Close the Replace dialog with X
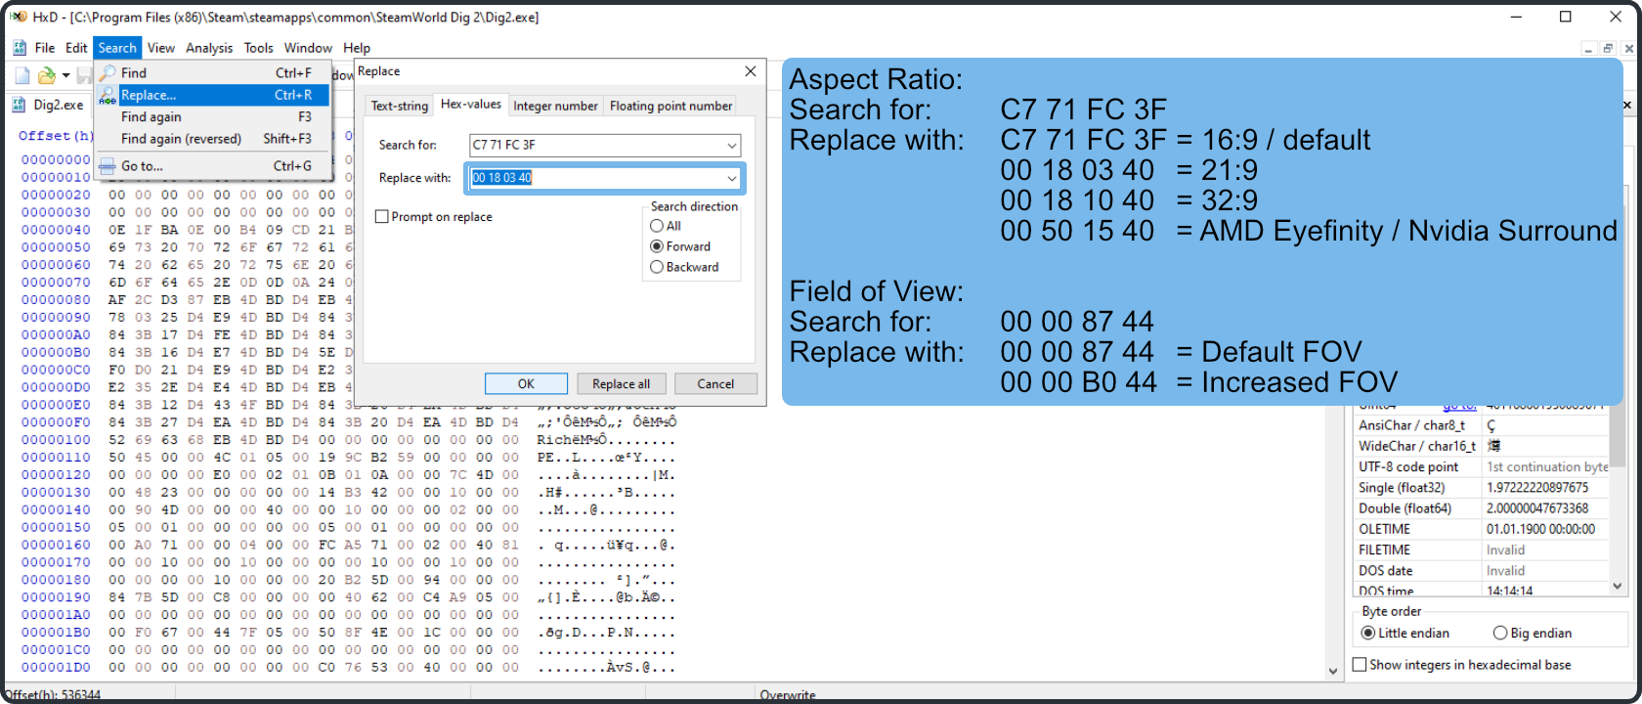Viewport: 1642px width, 704px height. [751, 71]
